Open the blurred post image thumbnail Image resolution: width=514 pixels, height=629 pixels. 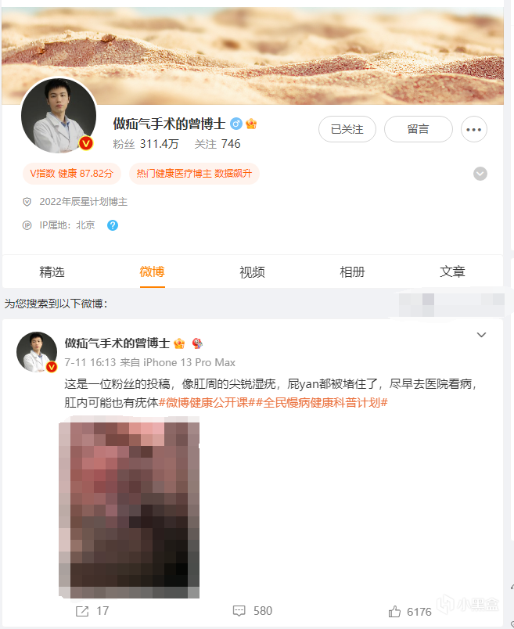[x=129, y=508]
